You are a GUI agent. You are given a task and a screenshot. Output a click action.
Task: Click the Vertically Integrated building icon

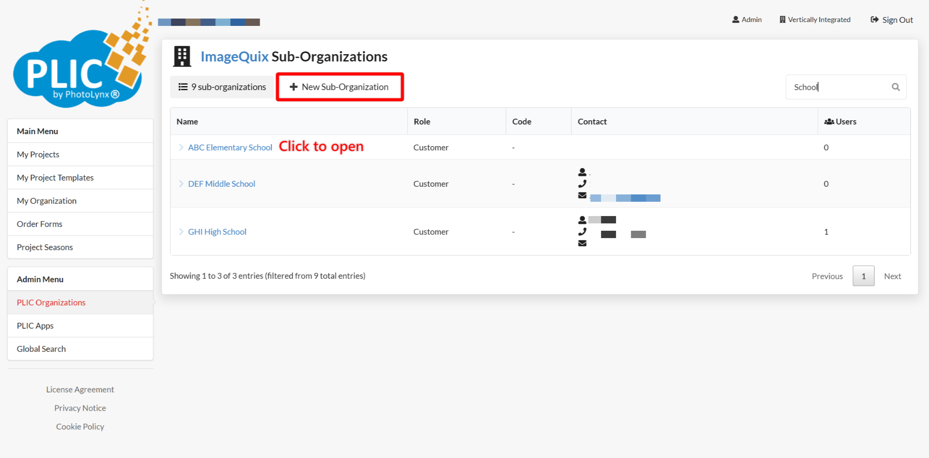tap(783, 19)
